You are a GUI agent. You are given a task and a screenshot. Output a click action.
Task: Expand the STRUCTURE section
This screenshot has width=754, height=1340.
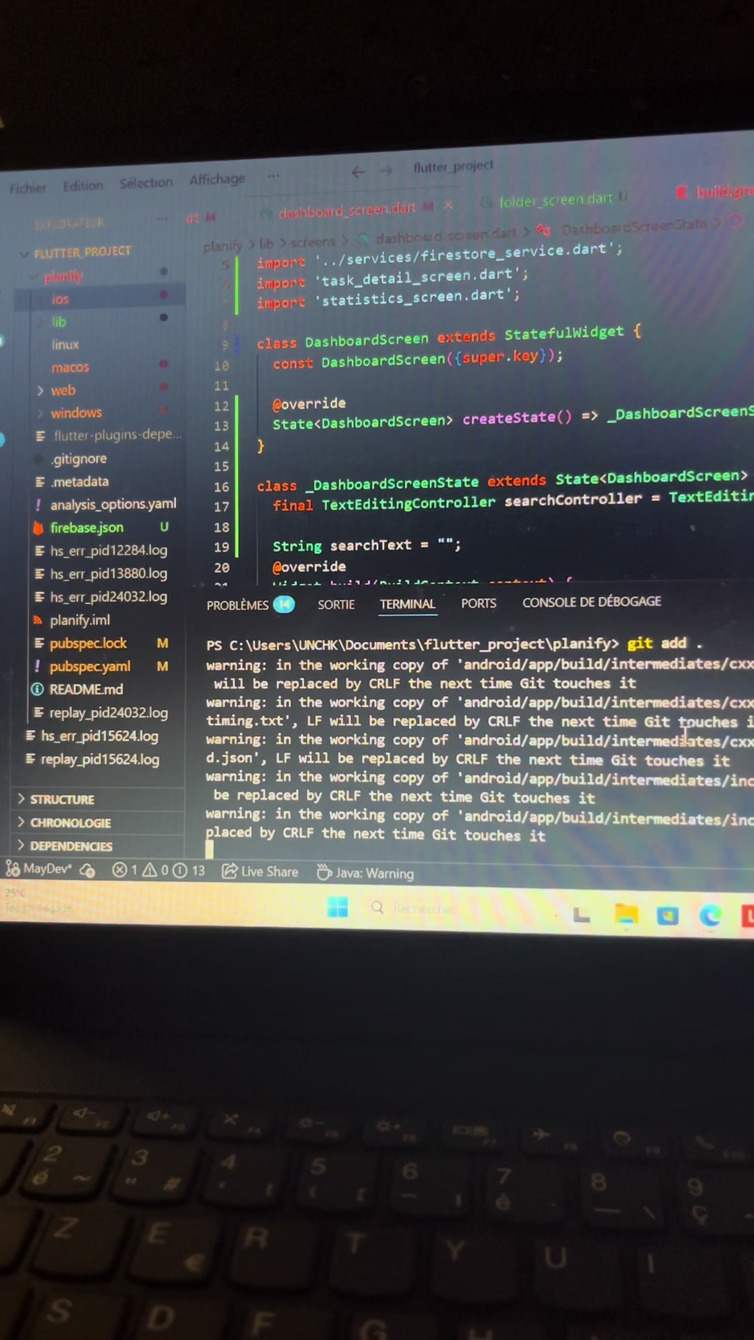pyautogui.click(x=21, y=798)
